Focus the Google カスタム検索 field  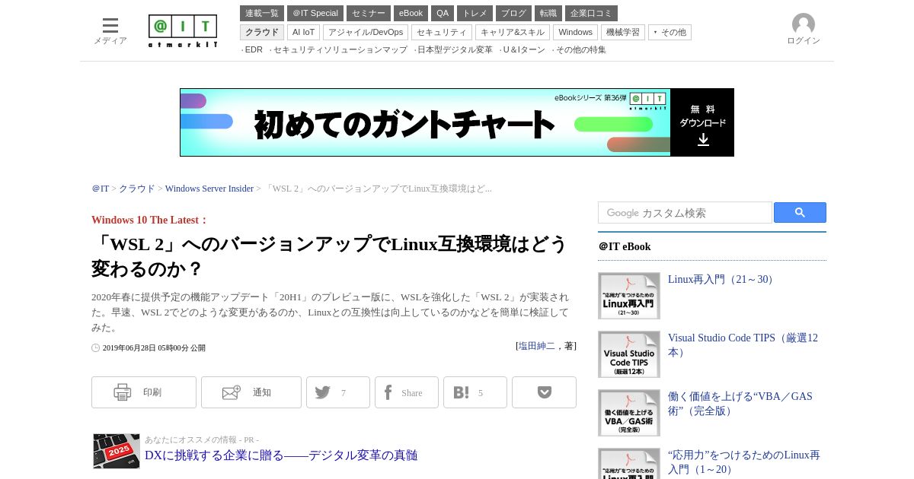[x=685, y=213]
